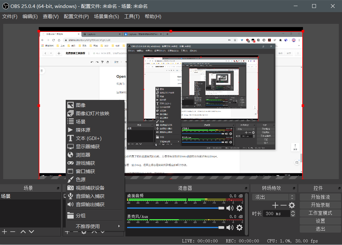Viewport: 342px width, 245px height.
Task: Open the 帮助(H) menu
Action: coord(153,17)
